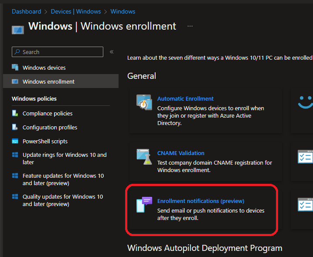Viewport: 313px width, 257px height.
Task: Click the Quality updates Windows logo icon
Action: [x=15, y=196]
